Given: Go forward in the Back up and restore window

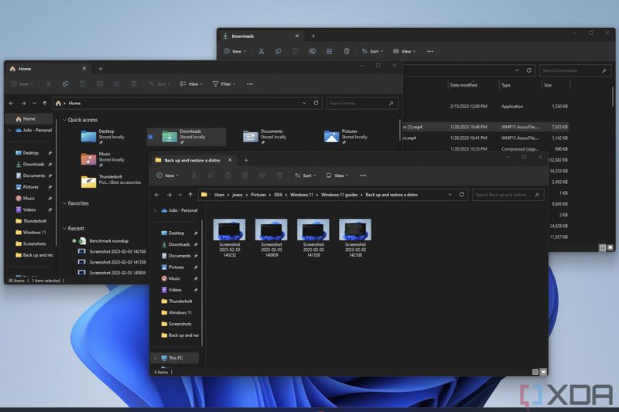Looking at the screenshot, I should tap(169, 195).
